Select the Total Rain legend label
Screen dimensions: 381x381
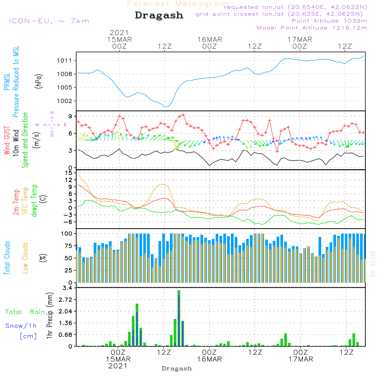[x=25, y=312]
